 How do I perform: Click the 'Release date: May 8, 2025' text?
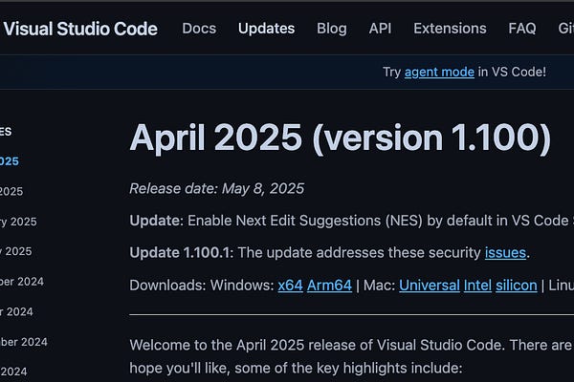tap(217, 189)
